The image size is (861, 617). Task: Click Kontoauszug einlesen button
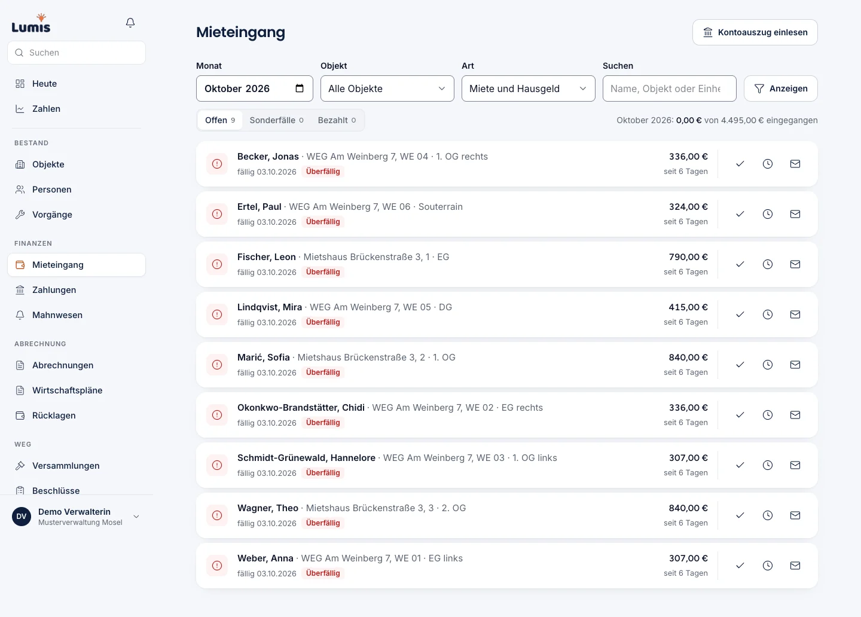[755, 32]
